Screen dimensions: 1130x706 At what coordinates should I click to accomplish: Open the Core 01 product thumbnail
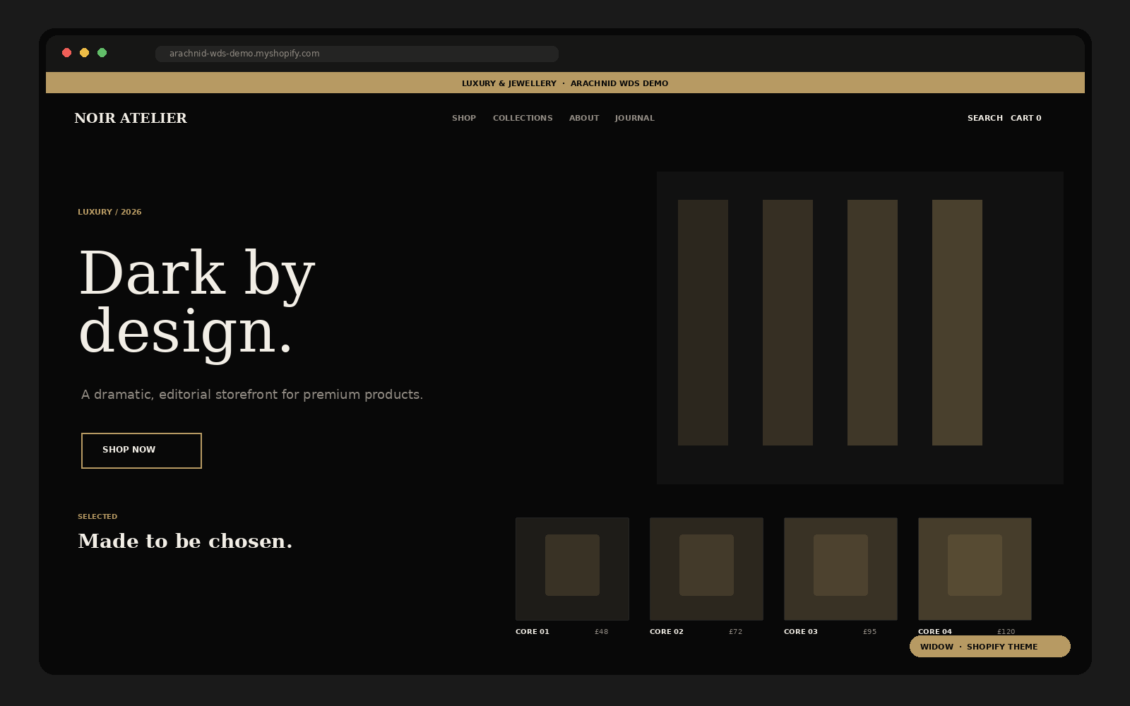coord(572,569)
